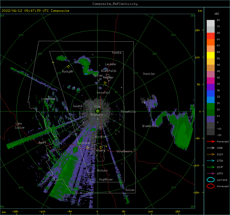Click the yellow diamond marker south of RedDeer

pyautogui.click(x=105, y=83)
